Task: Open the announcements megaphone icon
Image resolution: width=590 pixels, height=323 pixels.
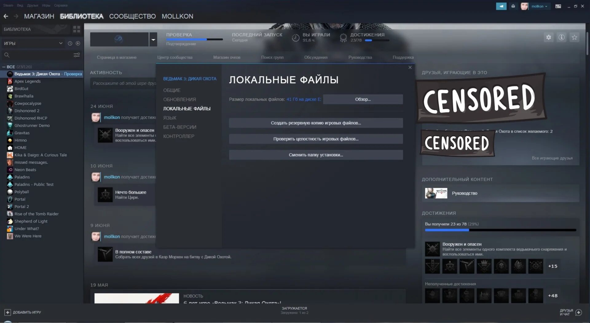Action: click(x=501, y=6)
